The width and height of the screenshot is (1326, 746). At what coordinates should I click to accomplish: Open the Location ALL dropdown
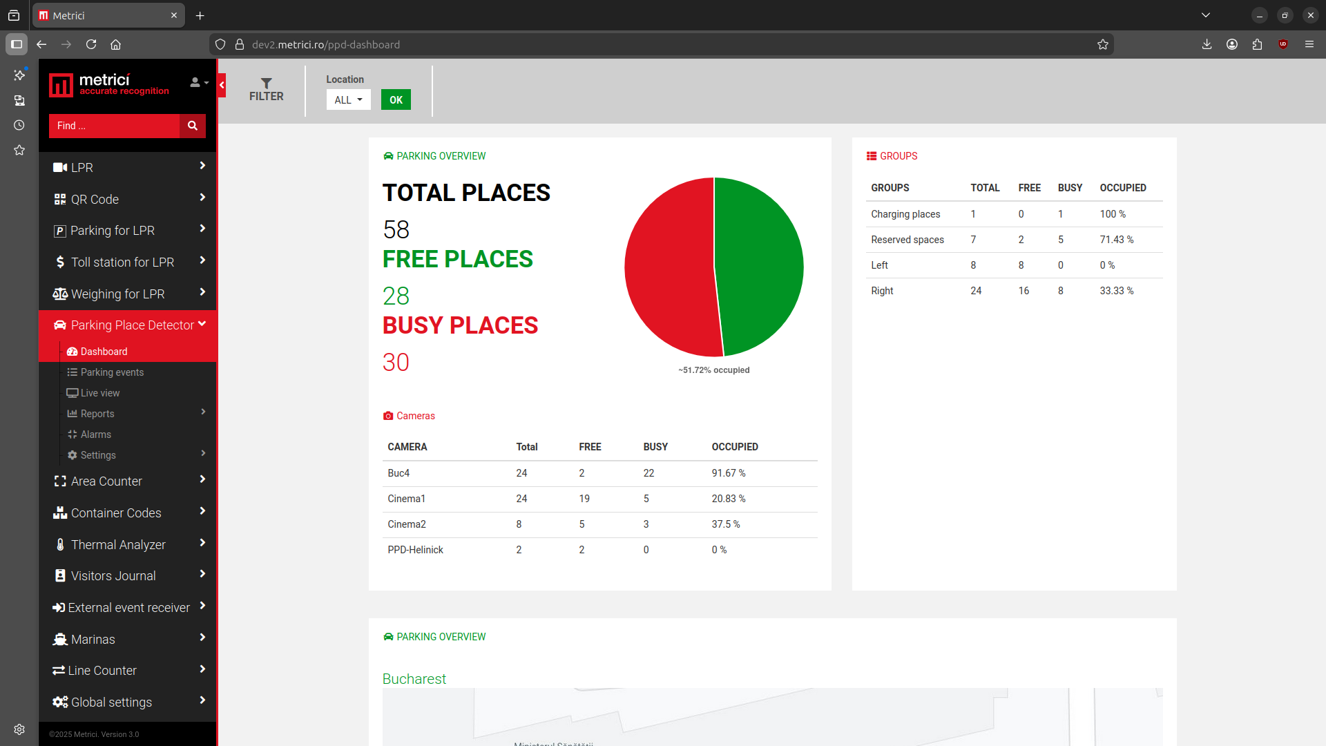[348, 99]
